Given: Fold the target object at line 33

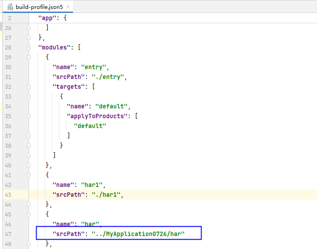Looking at the screenshot, I should 29,96.
